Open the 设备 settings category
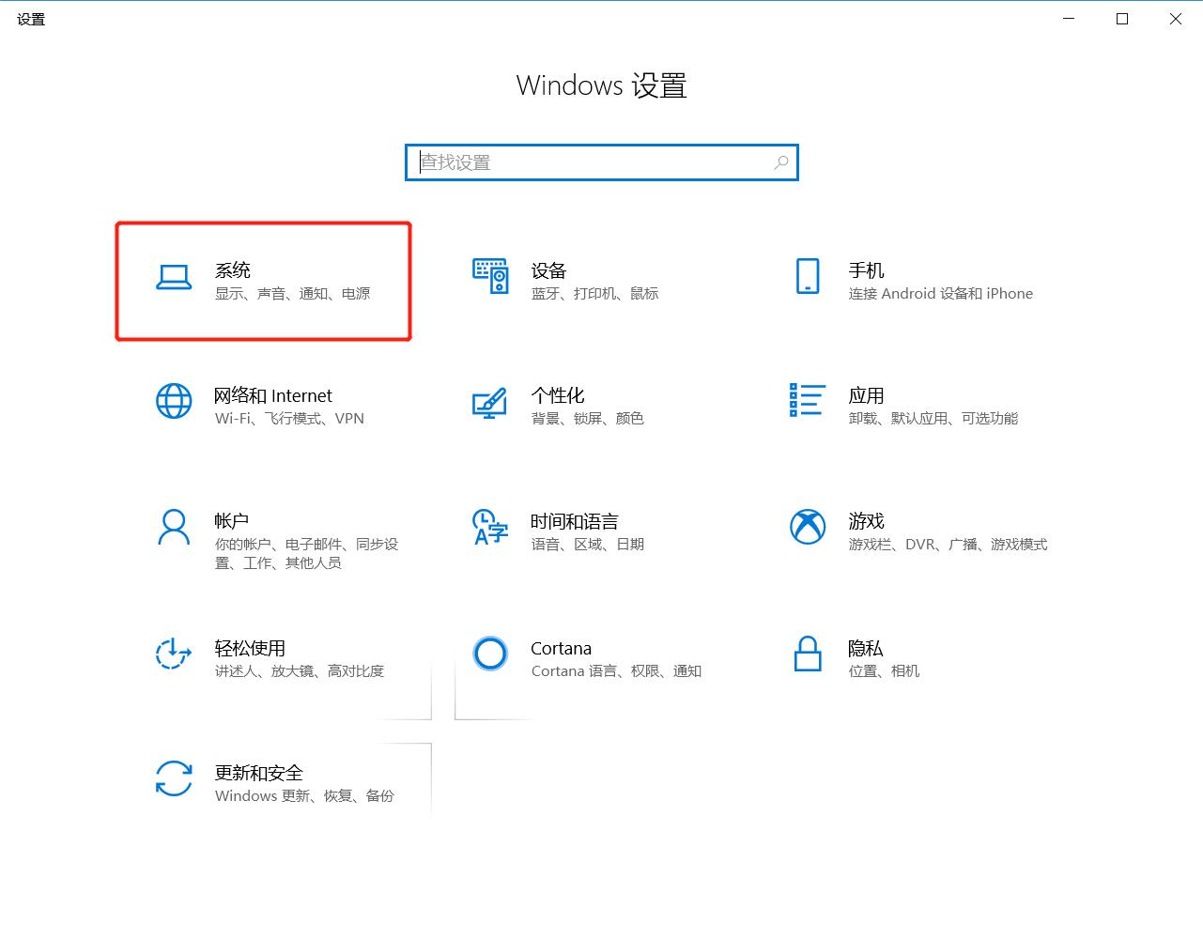 563,278
